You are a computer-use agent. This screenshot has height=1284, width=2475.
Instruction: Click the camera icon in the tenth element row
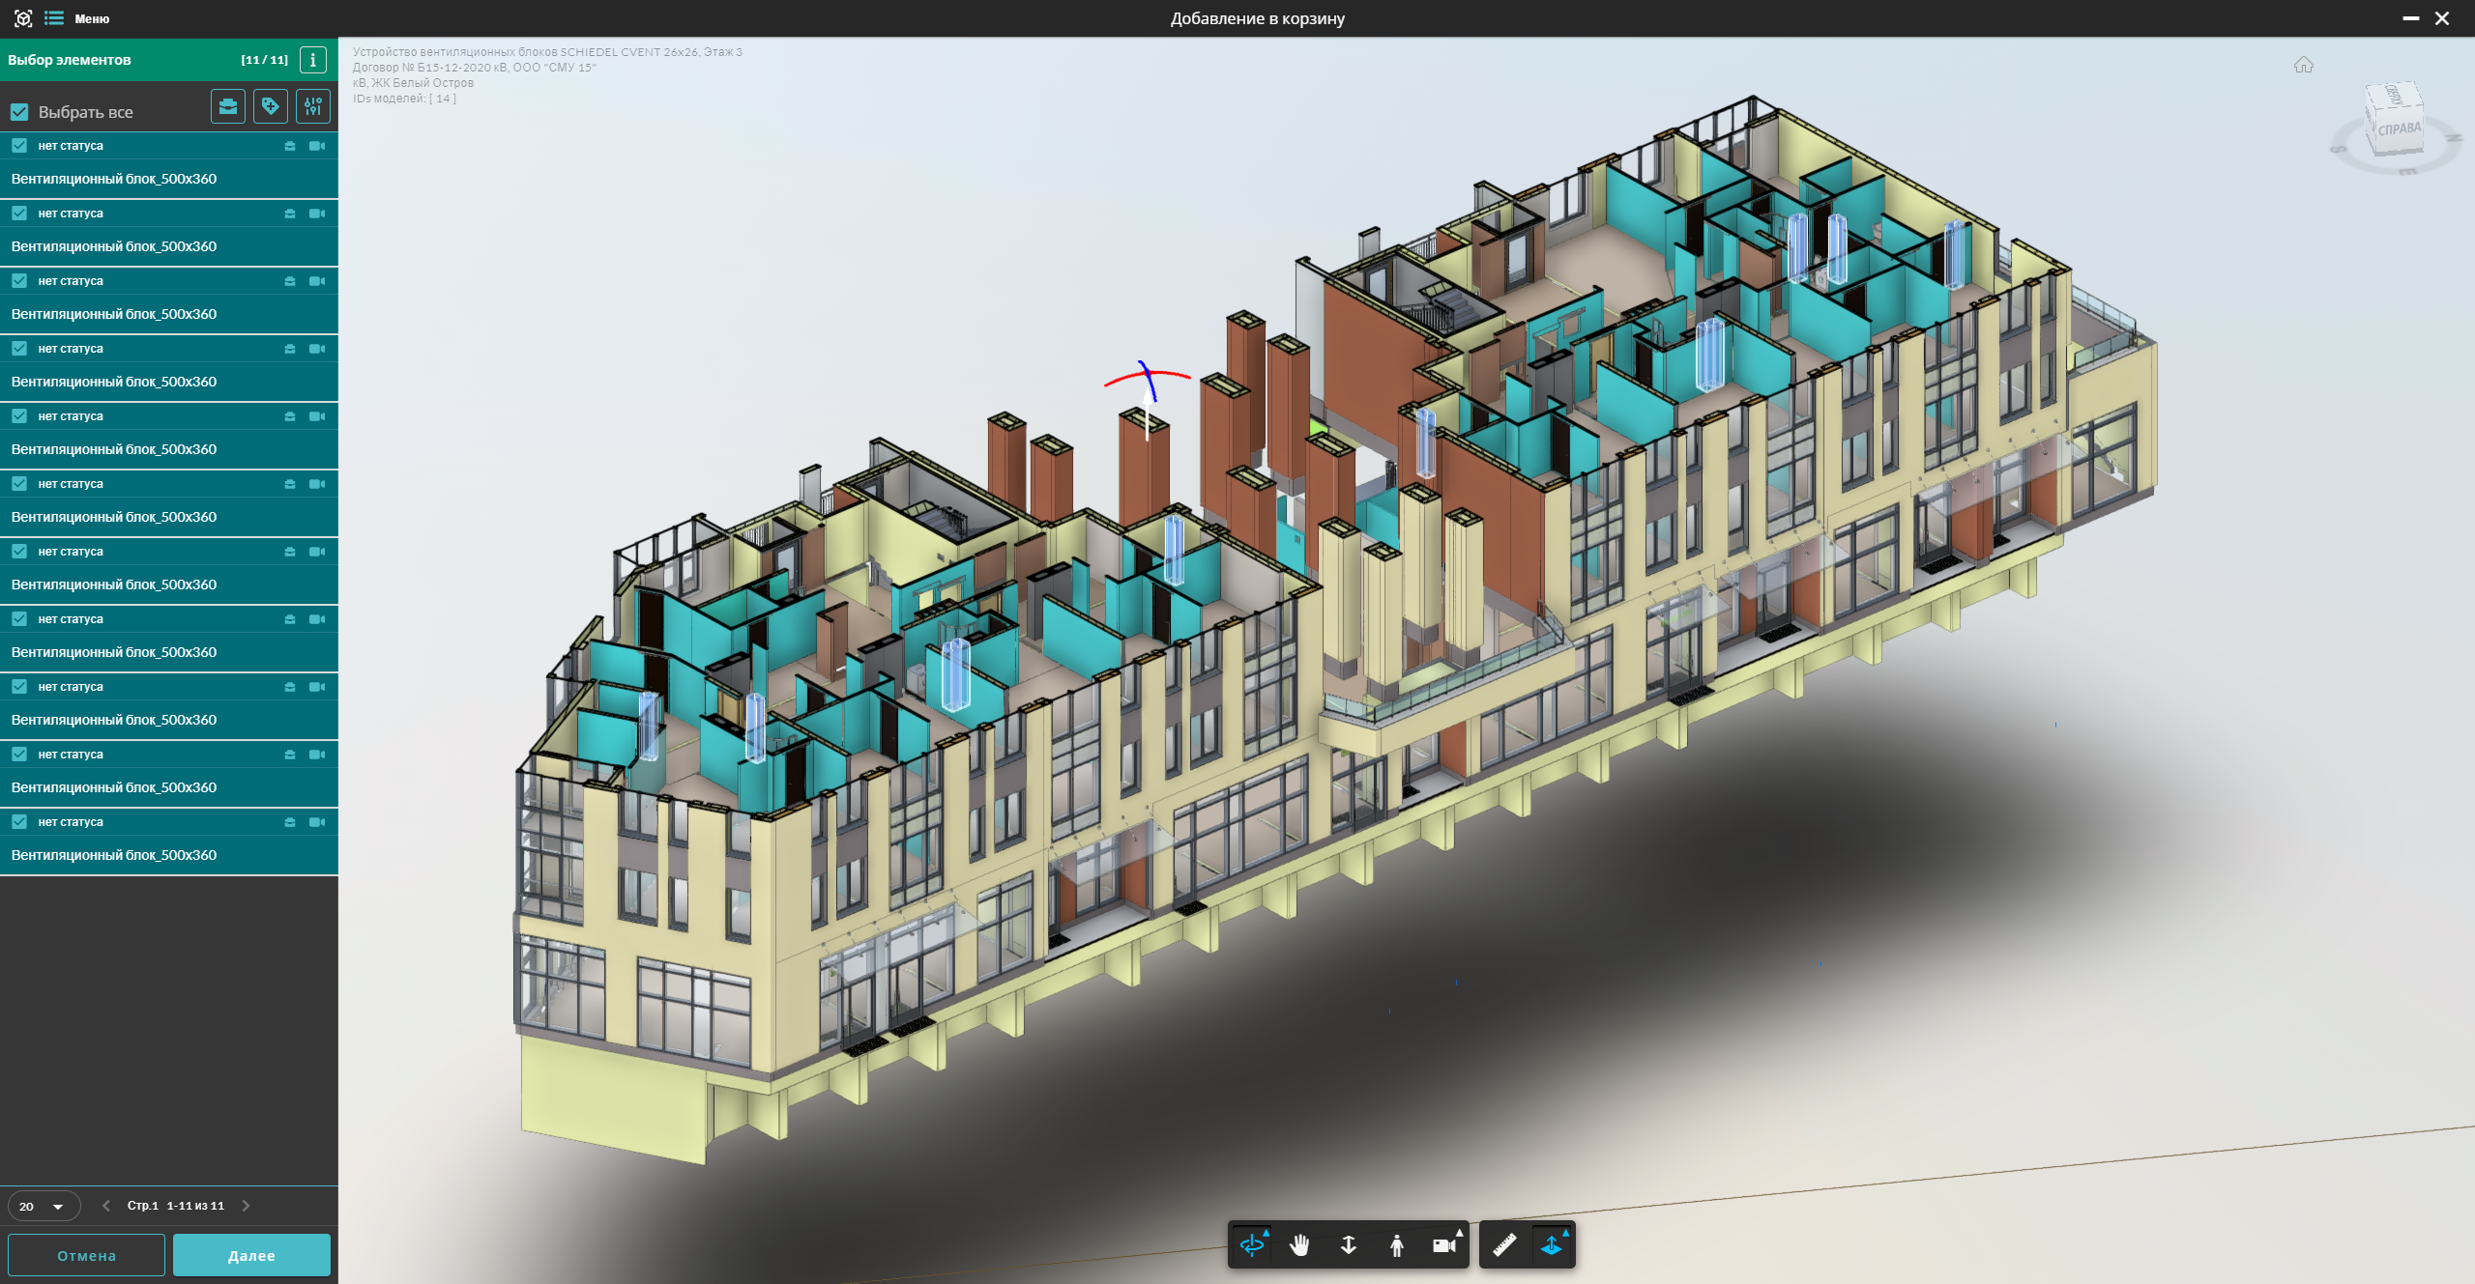[x=317, y=755]
